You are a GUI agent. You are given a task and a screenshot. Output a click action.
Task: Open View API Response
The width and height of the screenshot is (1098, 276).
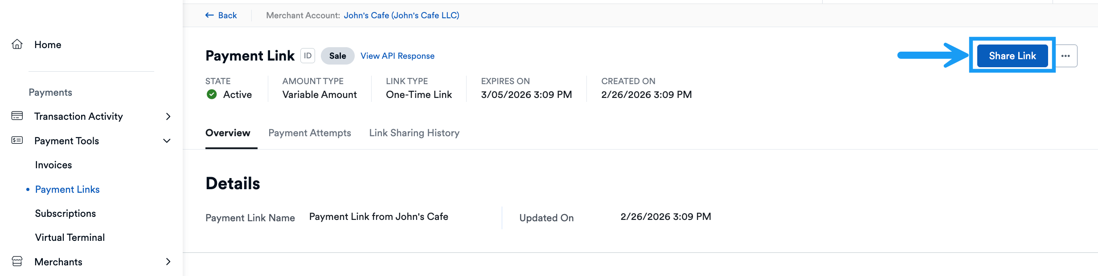coord(397,56)
